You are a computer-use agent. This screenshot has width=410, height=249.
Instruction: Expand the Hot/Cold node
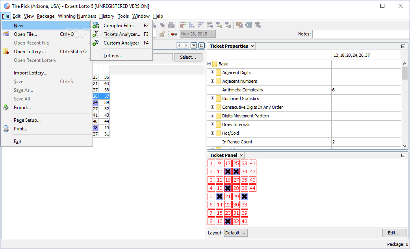213,133
